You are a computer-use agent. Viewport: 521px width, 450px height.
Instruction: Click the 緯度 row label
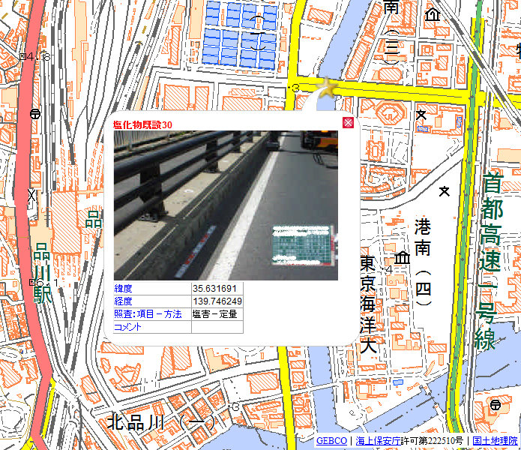[x=123, y=289]
